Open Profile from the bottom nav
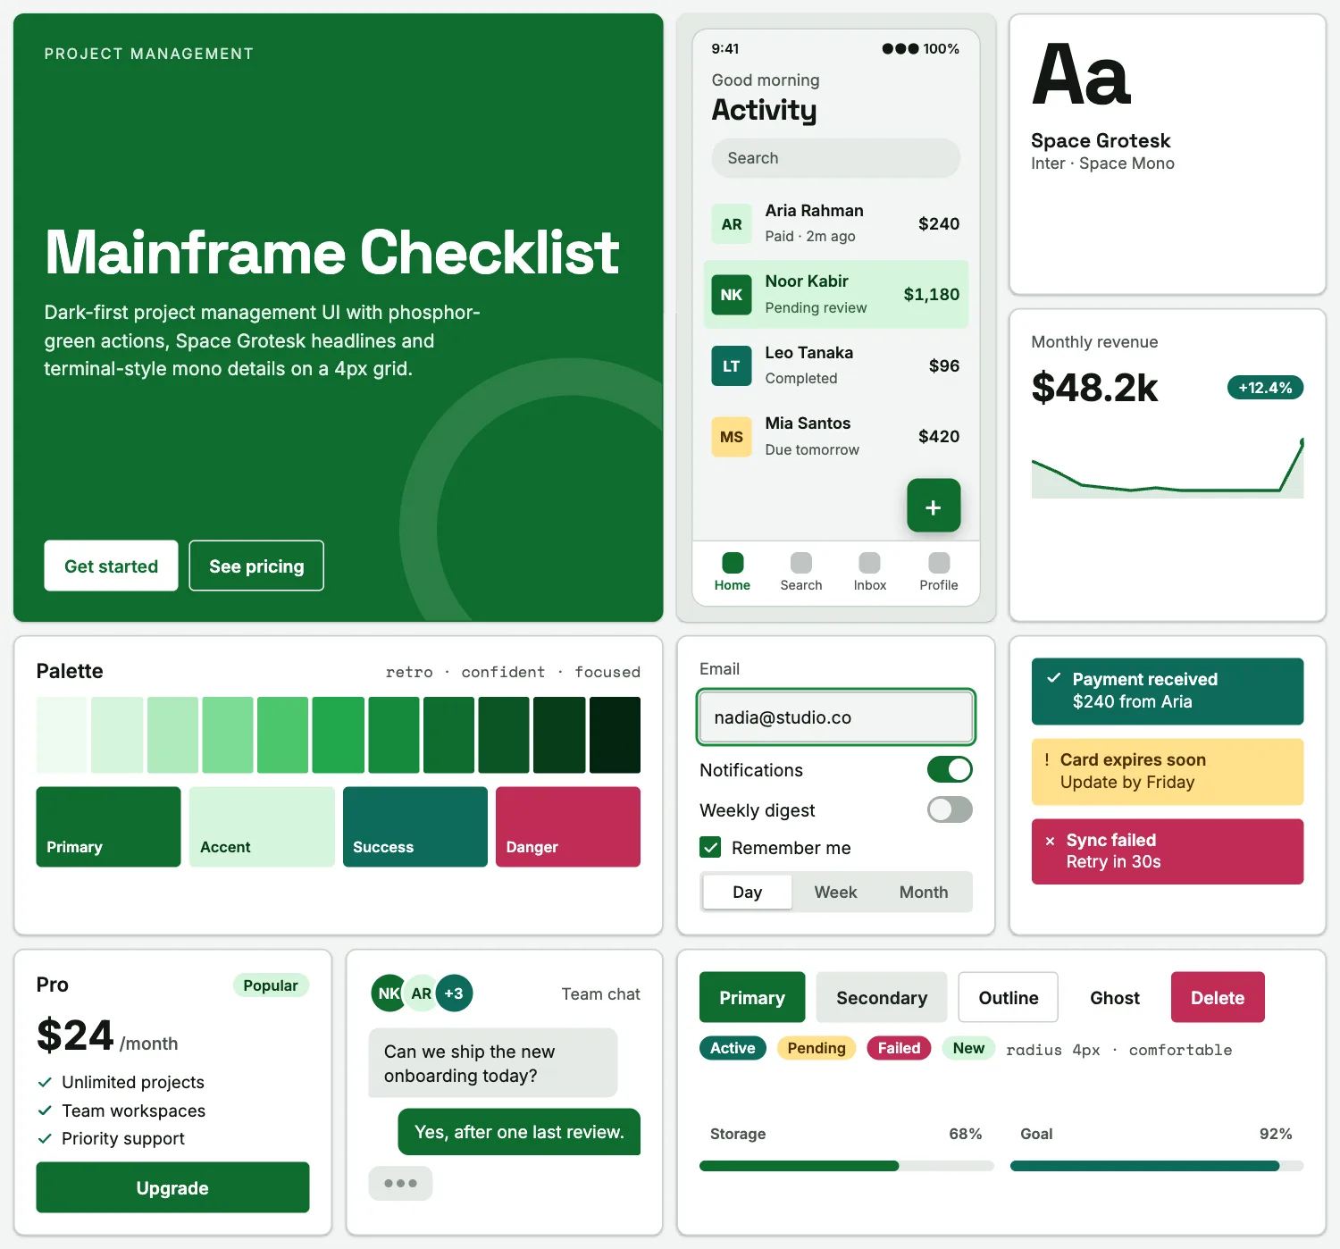The image size is (1340, 1249). 939,563
